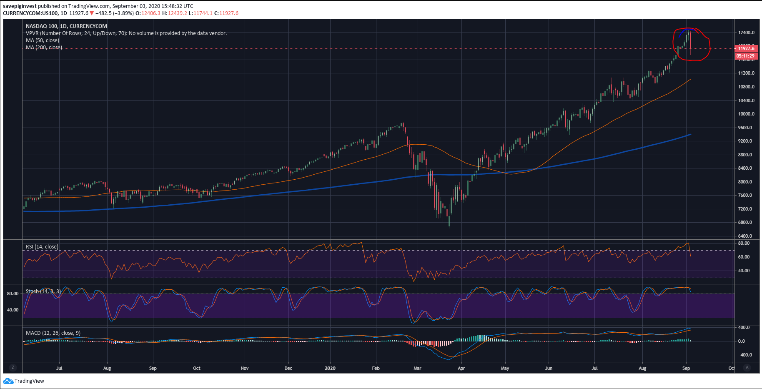The image size is (762, 389).
Task: Click the MA (200, close) indicator label
Action: tap(44, 48)
